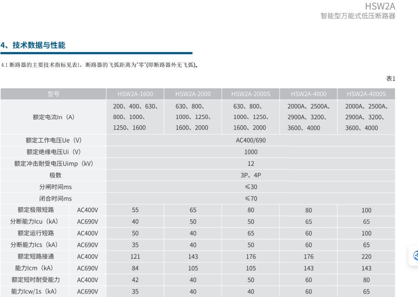Click the 能力Icm（kA）row label

coord(34,268)
